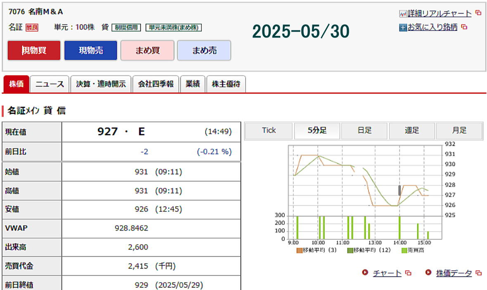Screen dimensions: 487x290
Task: Select the 月足 chart period
Action: [x=459, y=131]
